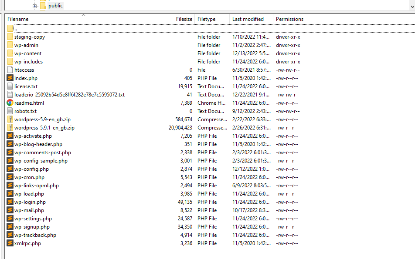Click the wp-config.php file icon

tap(10, 169)
